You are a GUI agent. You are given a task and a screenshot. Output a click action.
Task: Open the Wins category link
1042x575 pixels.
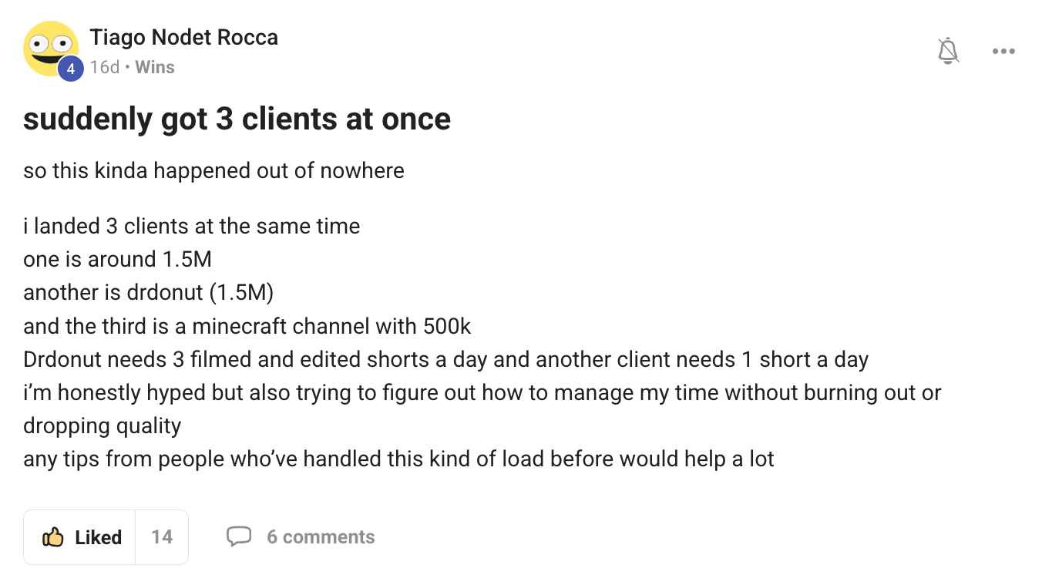(155, 67)
